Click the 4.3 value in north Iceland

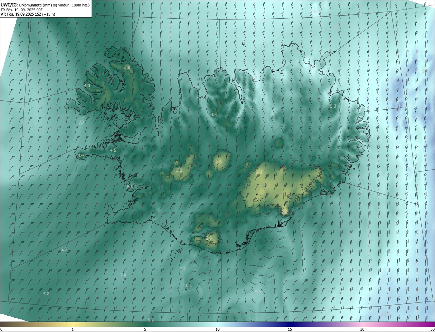pos(214,115)
